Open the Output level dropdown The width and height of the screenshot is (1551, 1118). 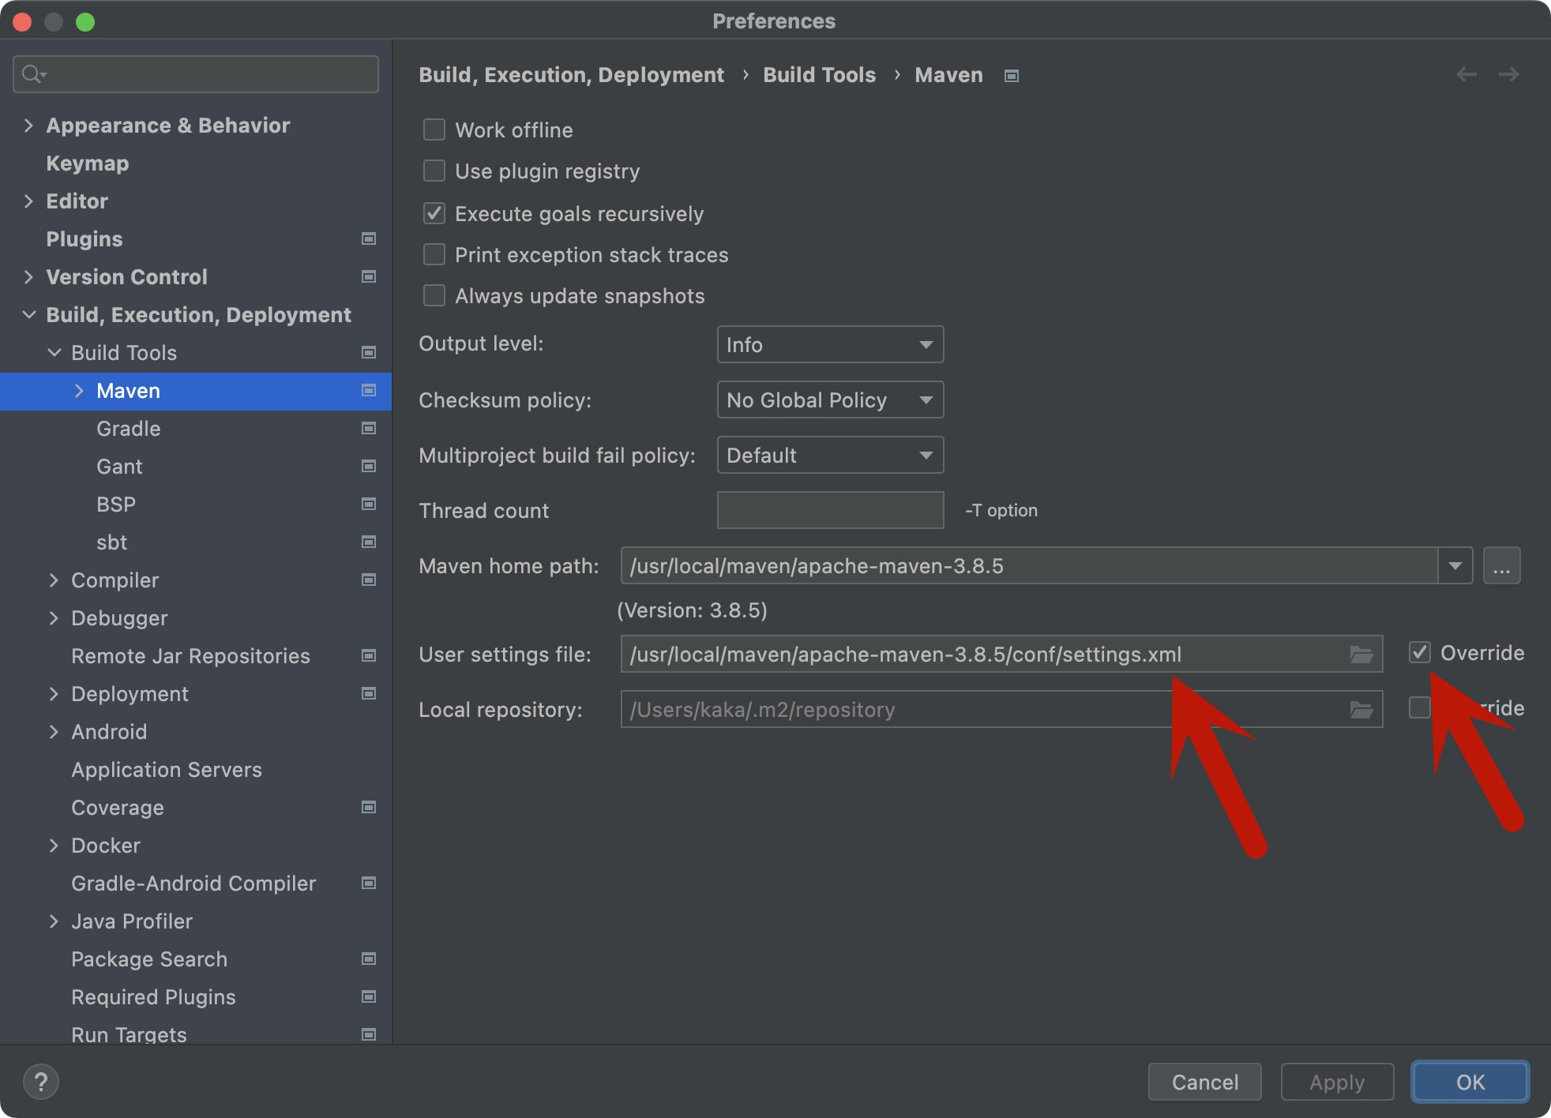pyautogui.click(x=829, y=344)
